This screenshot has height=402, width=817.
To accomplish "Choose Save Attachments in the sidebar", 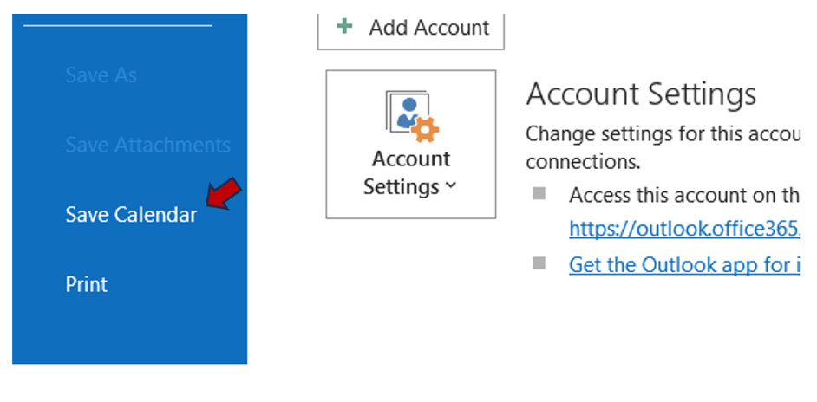I will point(147,145).
